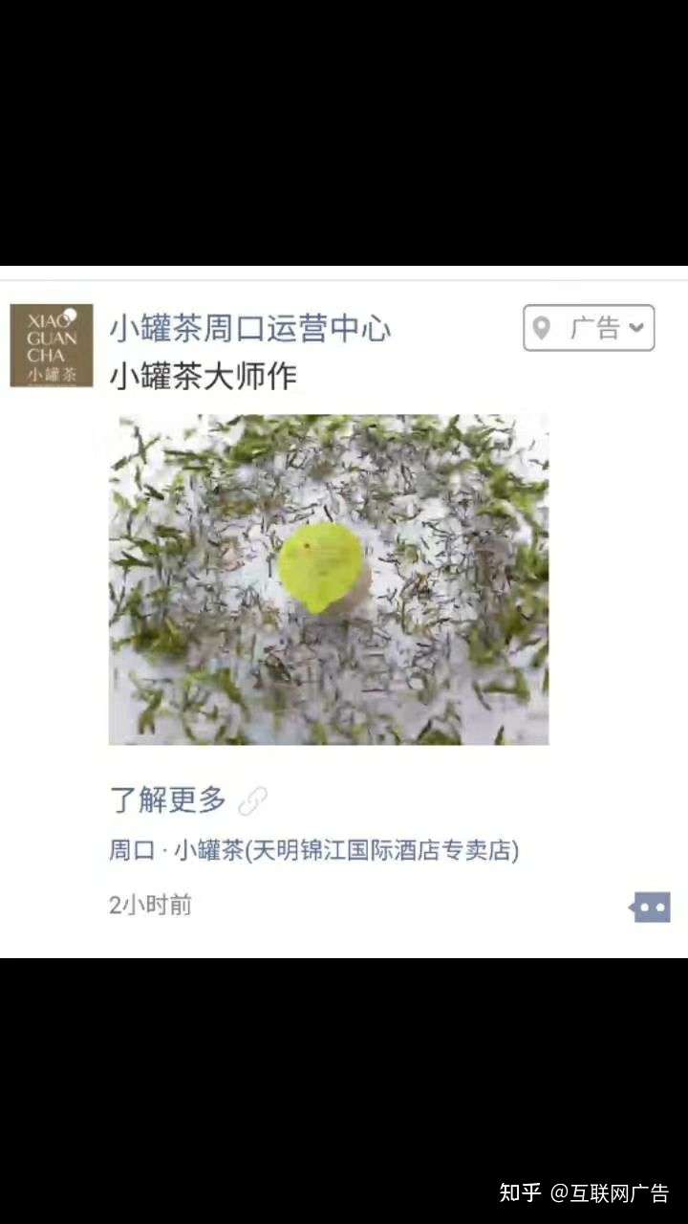
Task: Expand the 广告 dropdown chevron
Action: pyautogui.click(x=637, y=328)
